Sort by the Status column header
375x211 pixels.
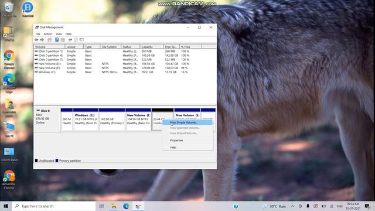131,47
